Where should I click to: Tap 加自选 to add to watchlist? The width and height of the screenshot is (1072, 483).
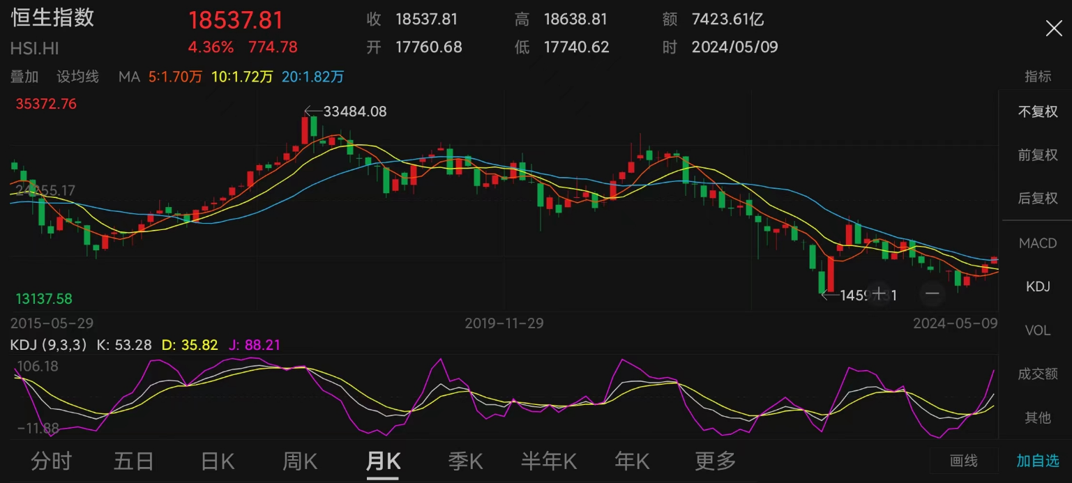pos(1038,461)
